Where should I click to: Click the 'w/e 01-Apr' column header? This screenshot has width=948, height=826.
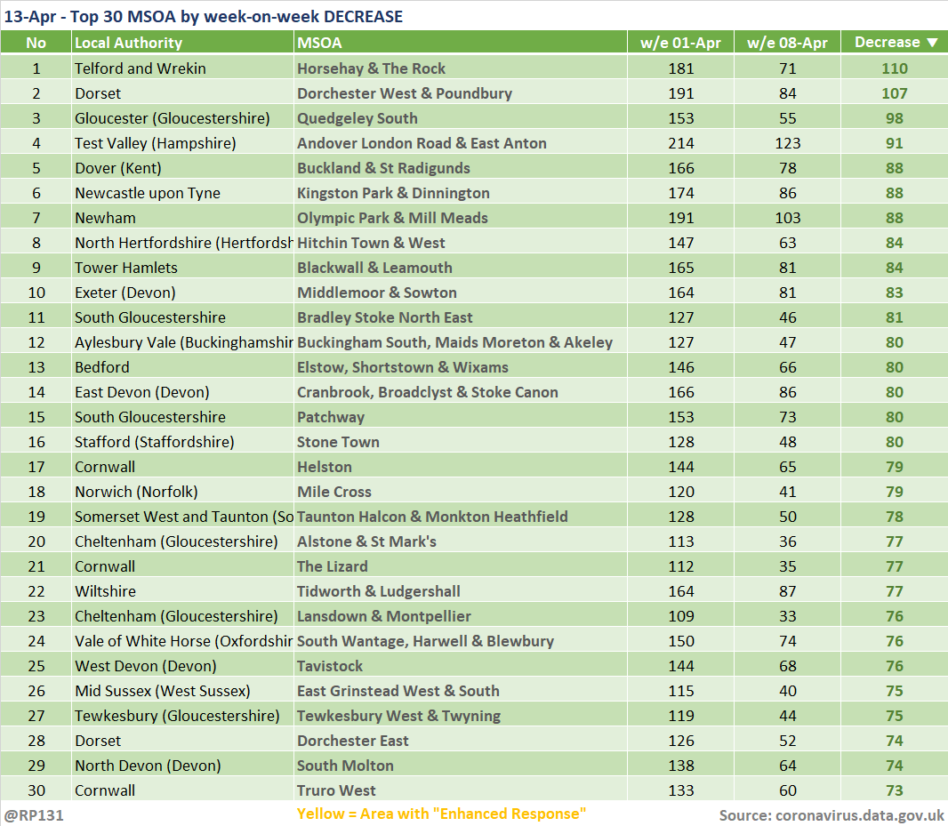681,43
